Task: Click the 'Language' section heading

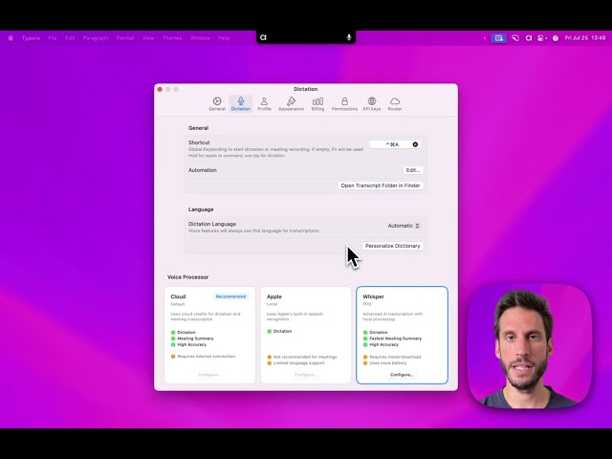Action: tap(201, 209)
